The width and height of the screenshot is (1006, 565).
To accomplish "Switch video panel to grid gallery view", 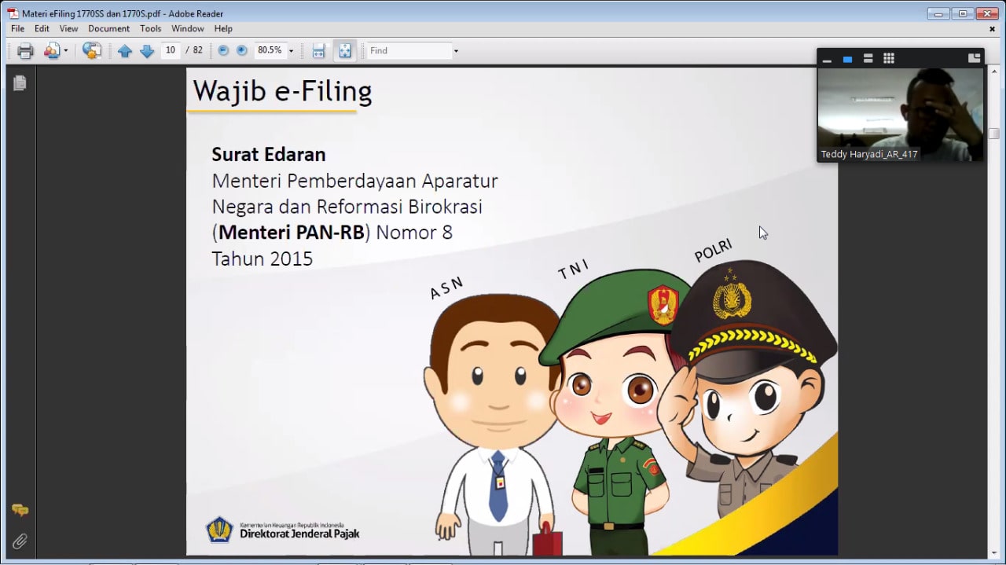I will [x=889, y=58].
